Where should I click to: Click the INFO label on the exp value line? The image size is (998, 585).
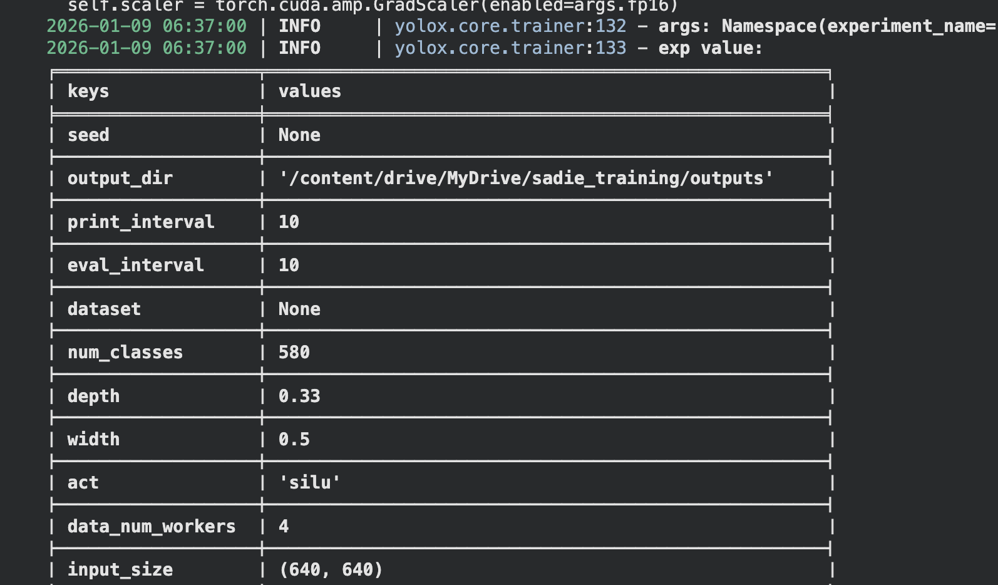299,48
